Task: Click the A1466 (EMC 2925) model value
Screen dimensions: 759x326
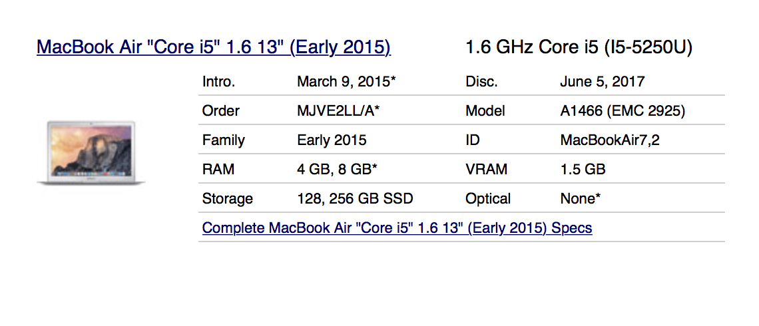Action: pyautogui.click(x=623, y=111)
